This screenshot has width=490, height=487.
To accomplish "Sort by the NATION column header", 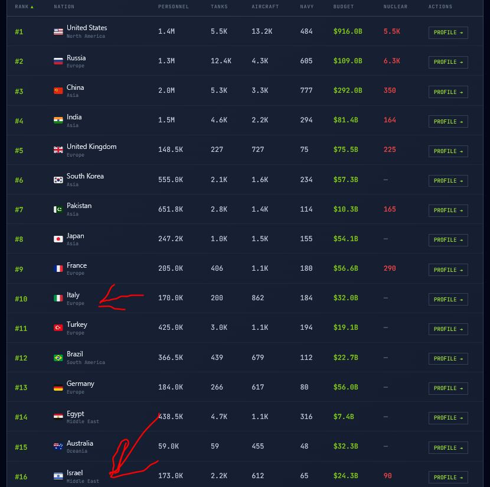I will 64,7.
